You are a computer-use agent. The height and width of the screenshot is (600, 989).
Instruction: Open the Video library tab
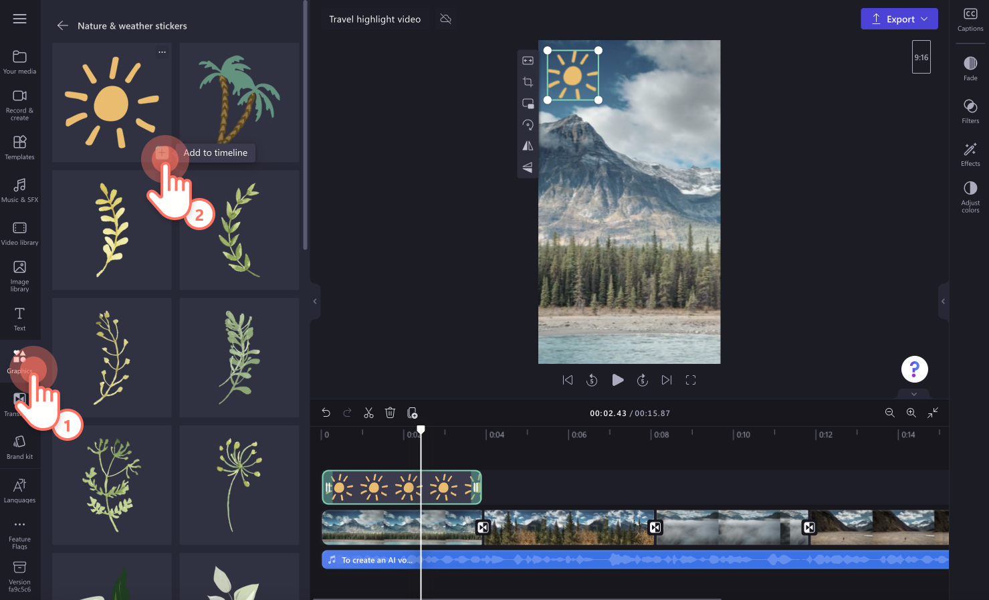[20, 233]
